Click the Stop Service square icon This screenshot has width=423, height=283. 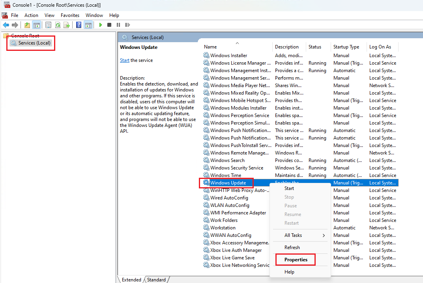pos(109,25)
